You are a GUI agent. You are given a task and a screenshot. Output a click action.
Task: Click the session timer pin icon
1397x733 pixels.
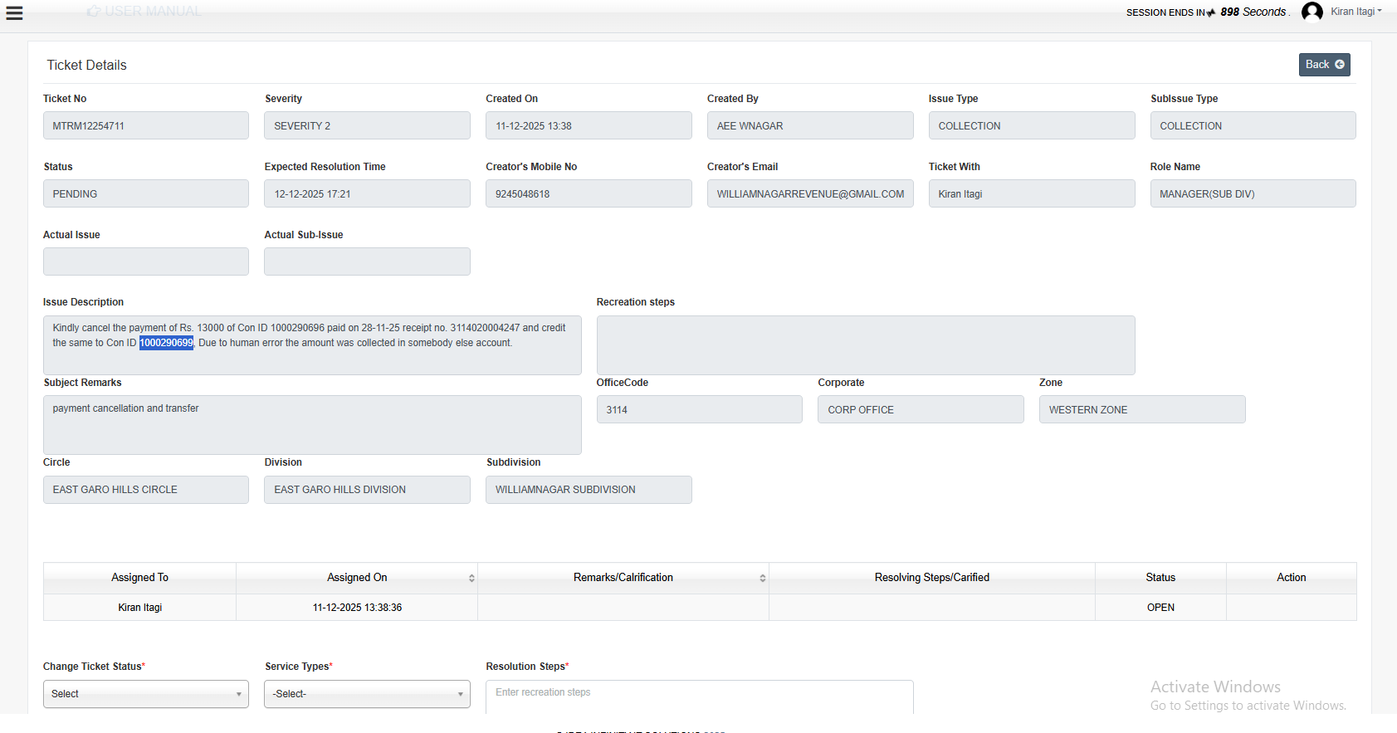point(1211,12)
